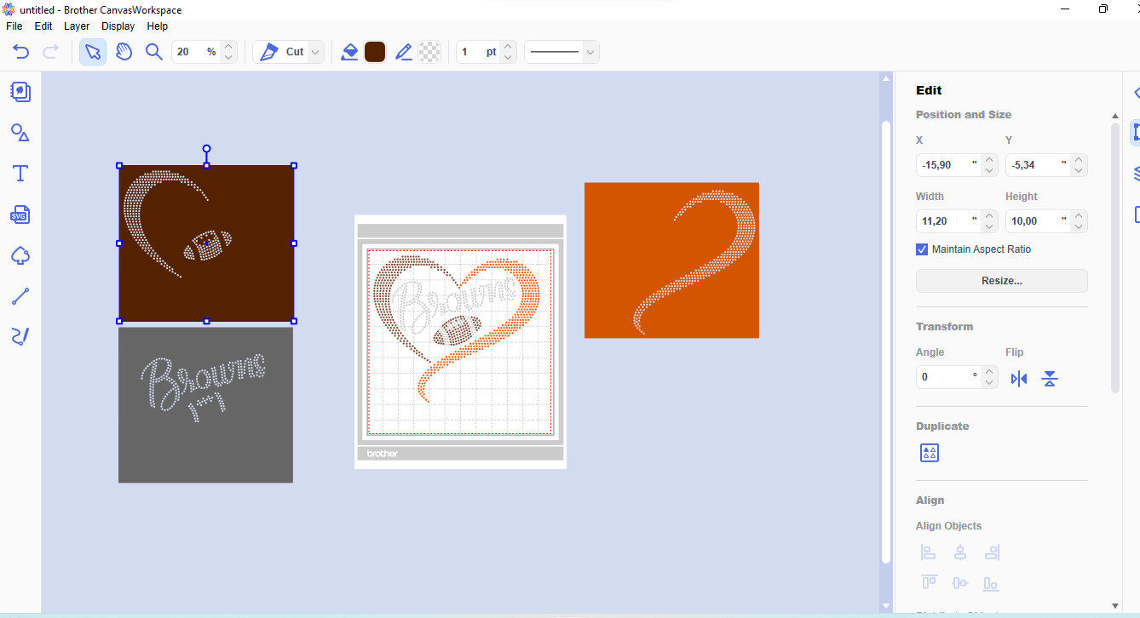Open the Edit menu
1140x618 pixels.
[x=43, y=26]
